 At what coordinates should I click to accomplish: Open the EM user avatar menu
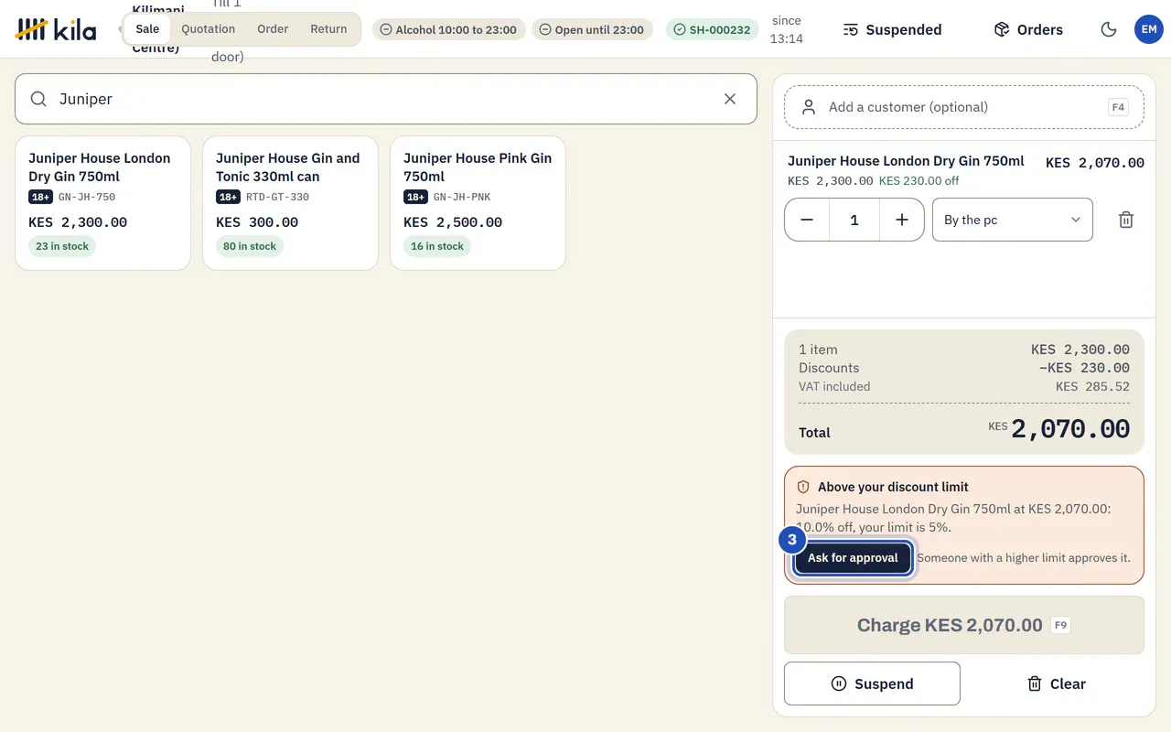(1149, 29)
